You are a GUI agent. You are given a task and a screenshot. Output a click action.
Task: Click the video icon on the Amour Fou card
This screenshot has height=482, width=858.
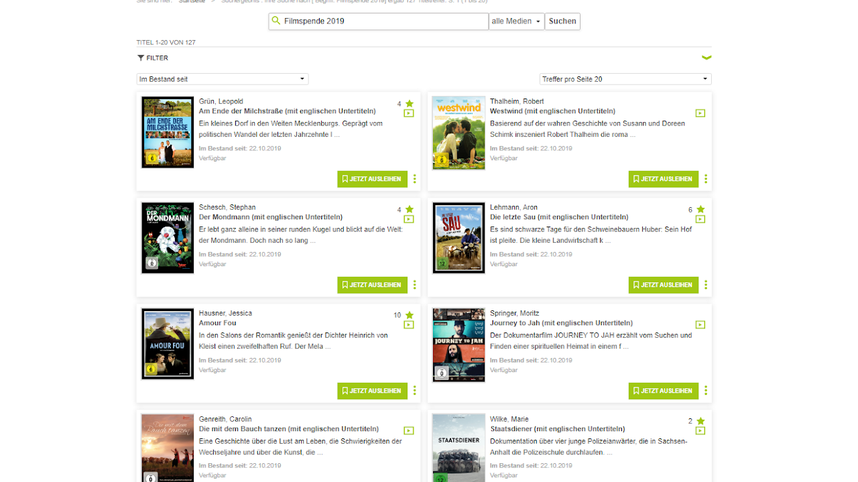[x=409, y=325]
